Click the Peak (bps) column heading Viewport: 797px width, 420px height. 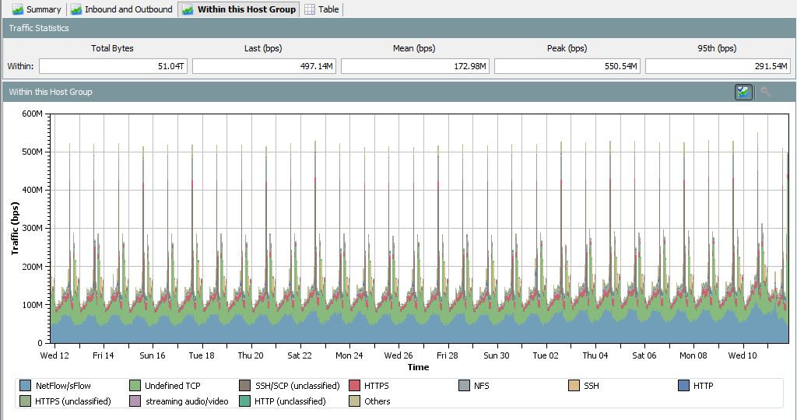click(x=567, y=48)
